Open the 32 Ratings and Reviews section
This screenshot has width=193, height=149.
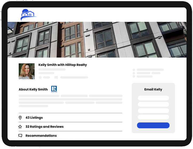pyautogui.click(x=45, y=127)
